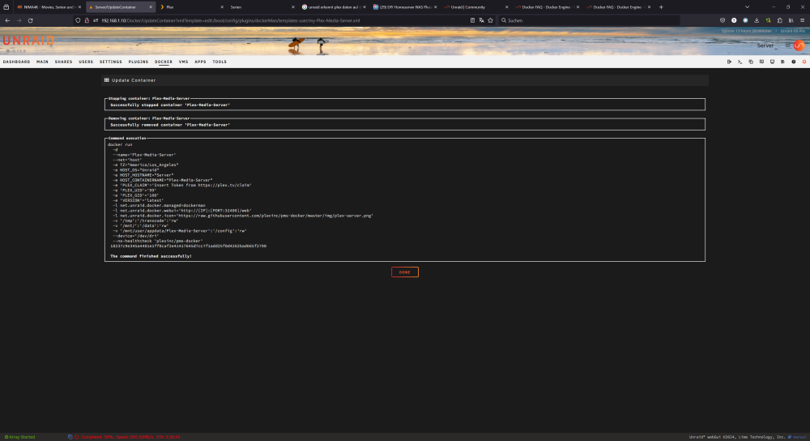Viewport: 810px width, 441px height.
Task: Open the MAIN menu
Action: (x=42, y=62)
